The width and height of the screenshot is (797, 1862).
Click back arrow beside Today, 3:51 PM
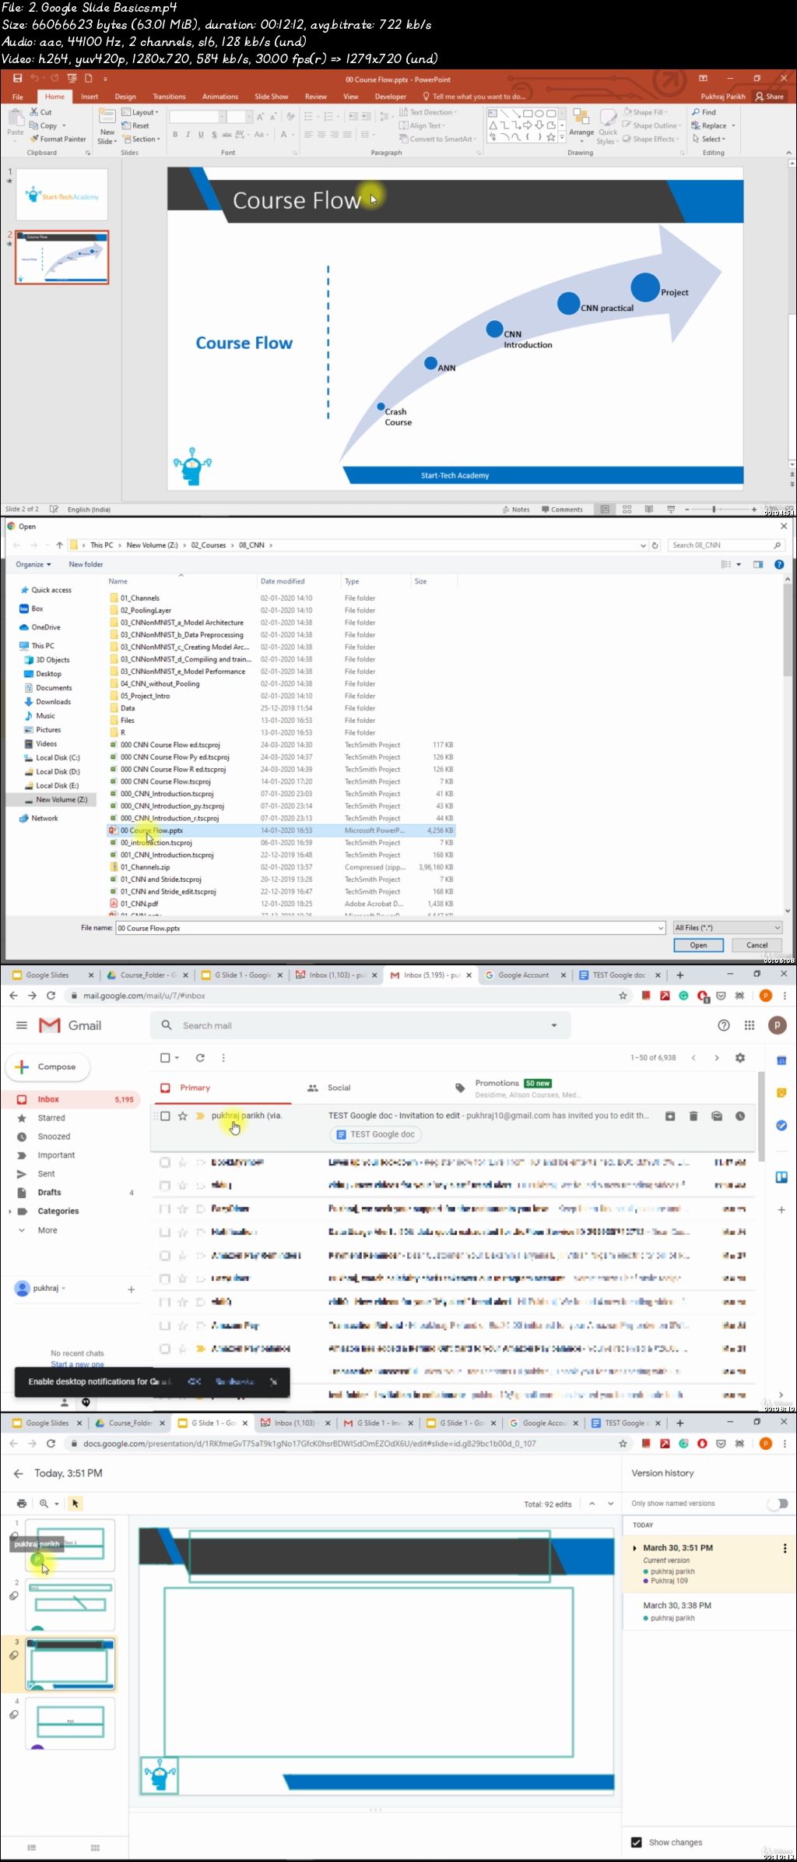[x=19, y=1473]
